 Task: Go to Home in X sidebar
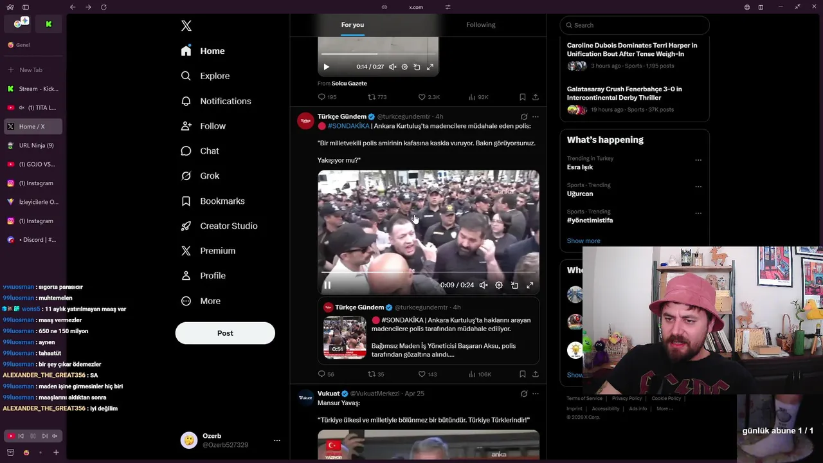coord(203,51)
